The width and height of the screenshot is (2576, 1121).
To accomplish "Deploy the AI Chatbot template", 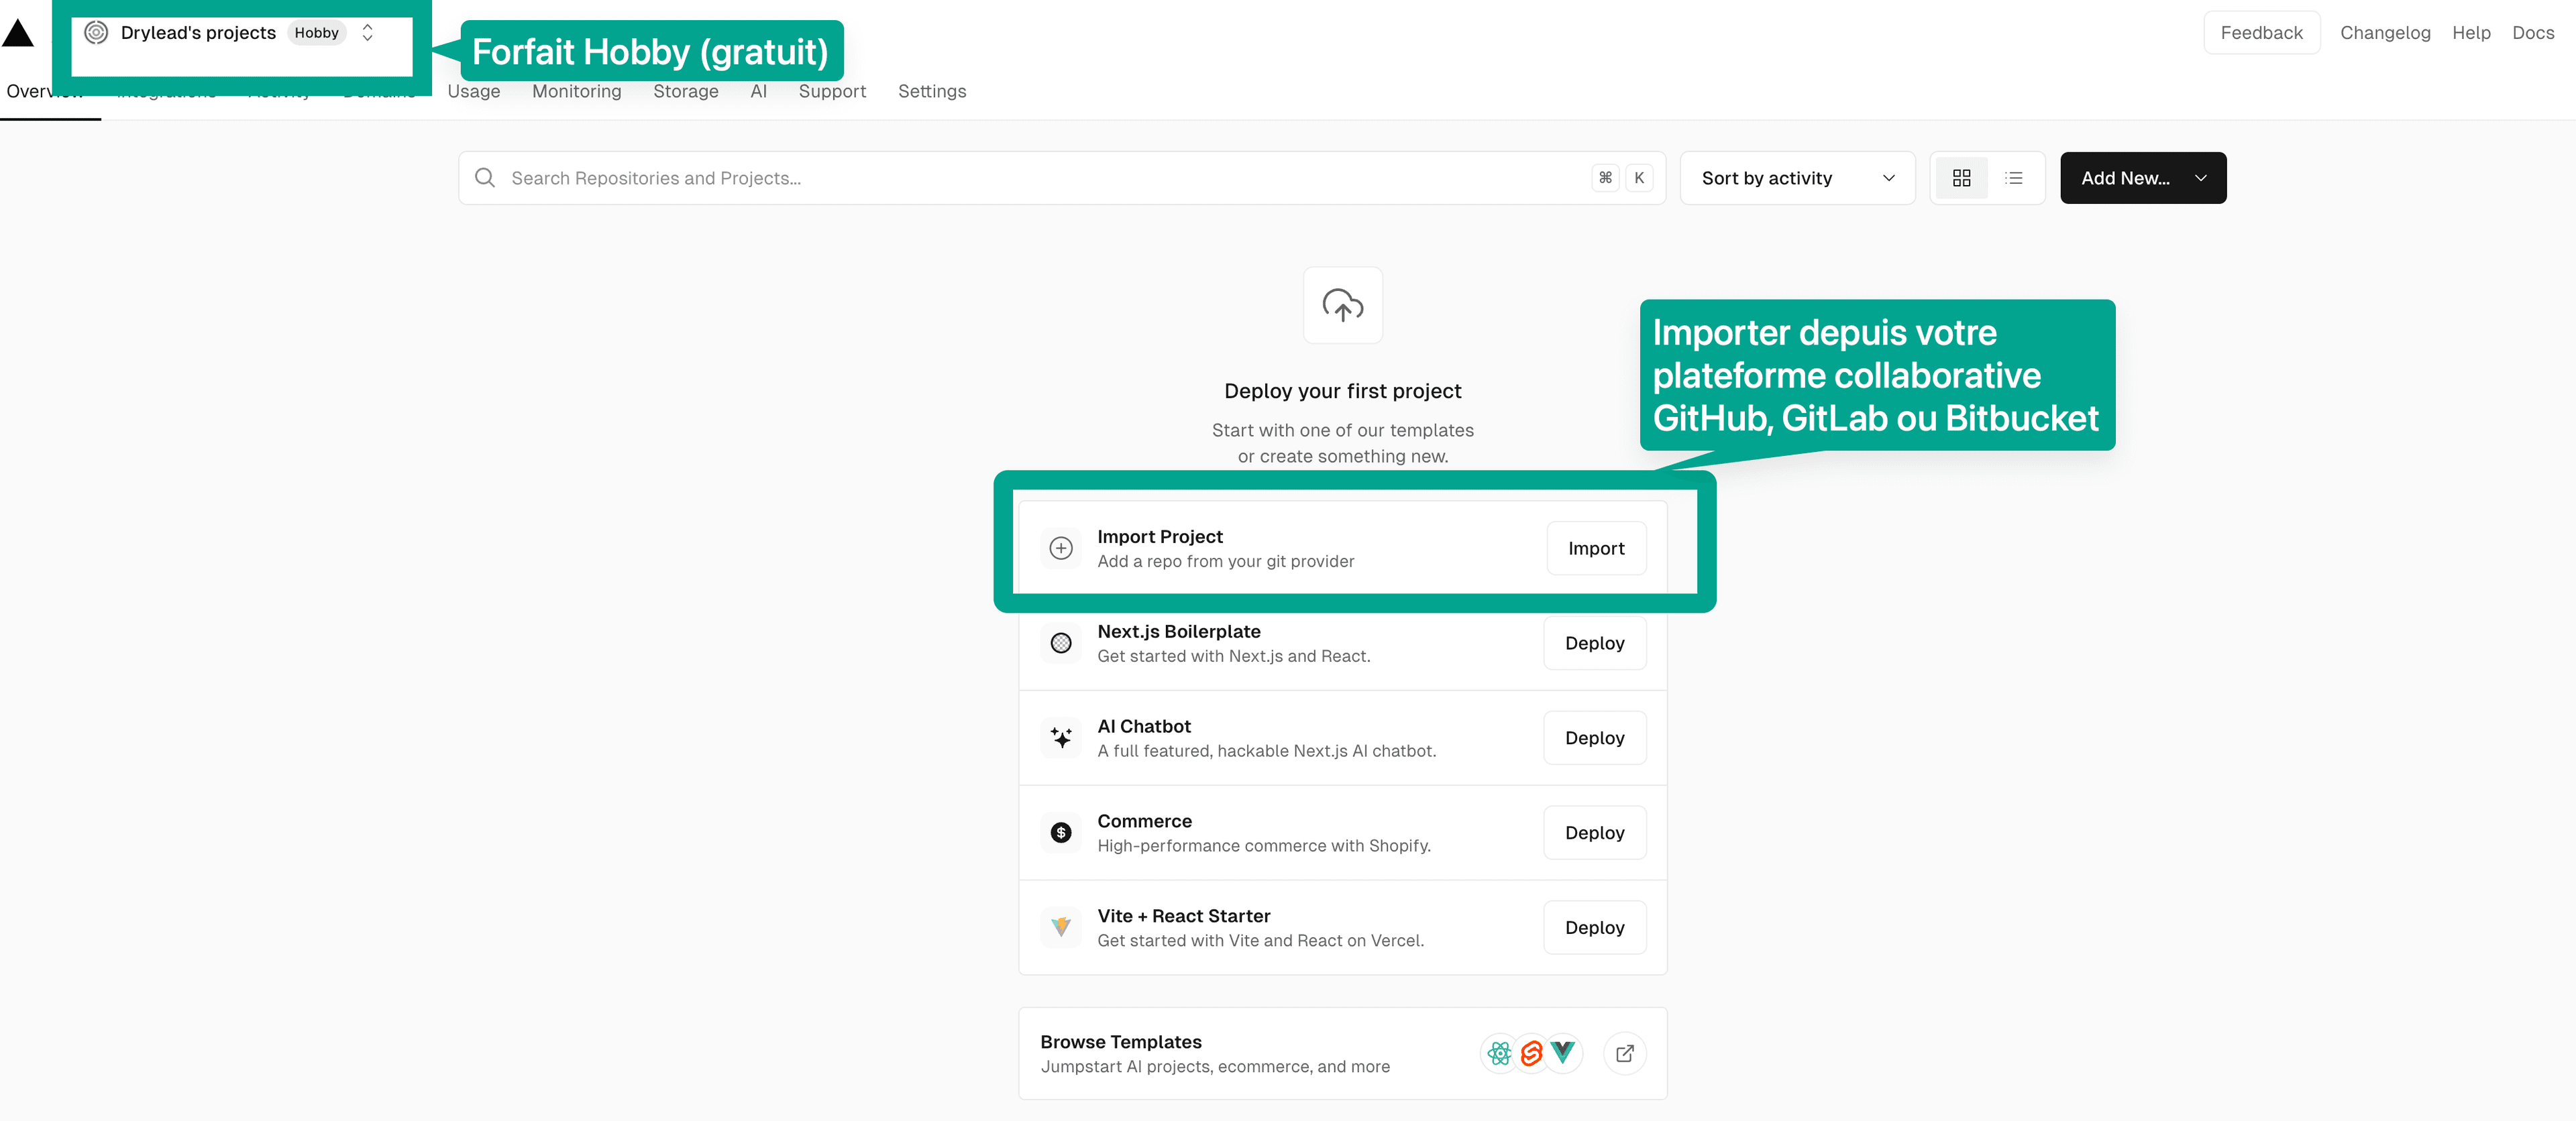I will click(x=1595, y=738).
